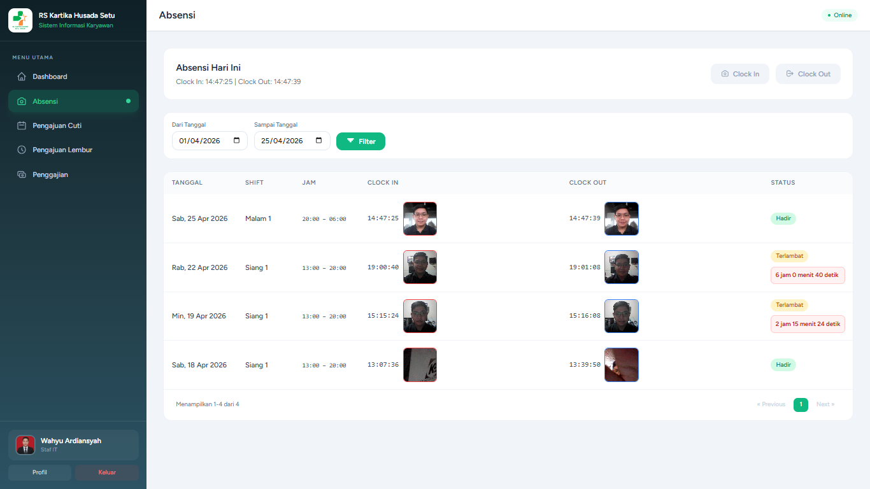Click the 'Absensi Hari Ini' heading
Viewport: 870px width, 489px height.
click(208, 67)
